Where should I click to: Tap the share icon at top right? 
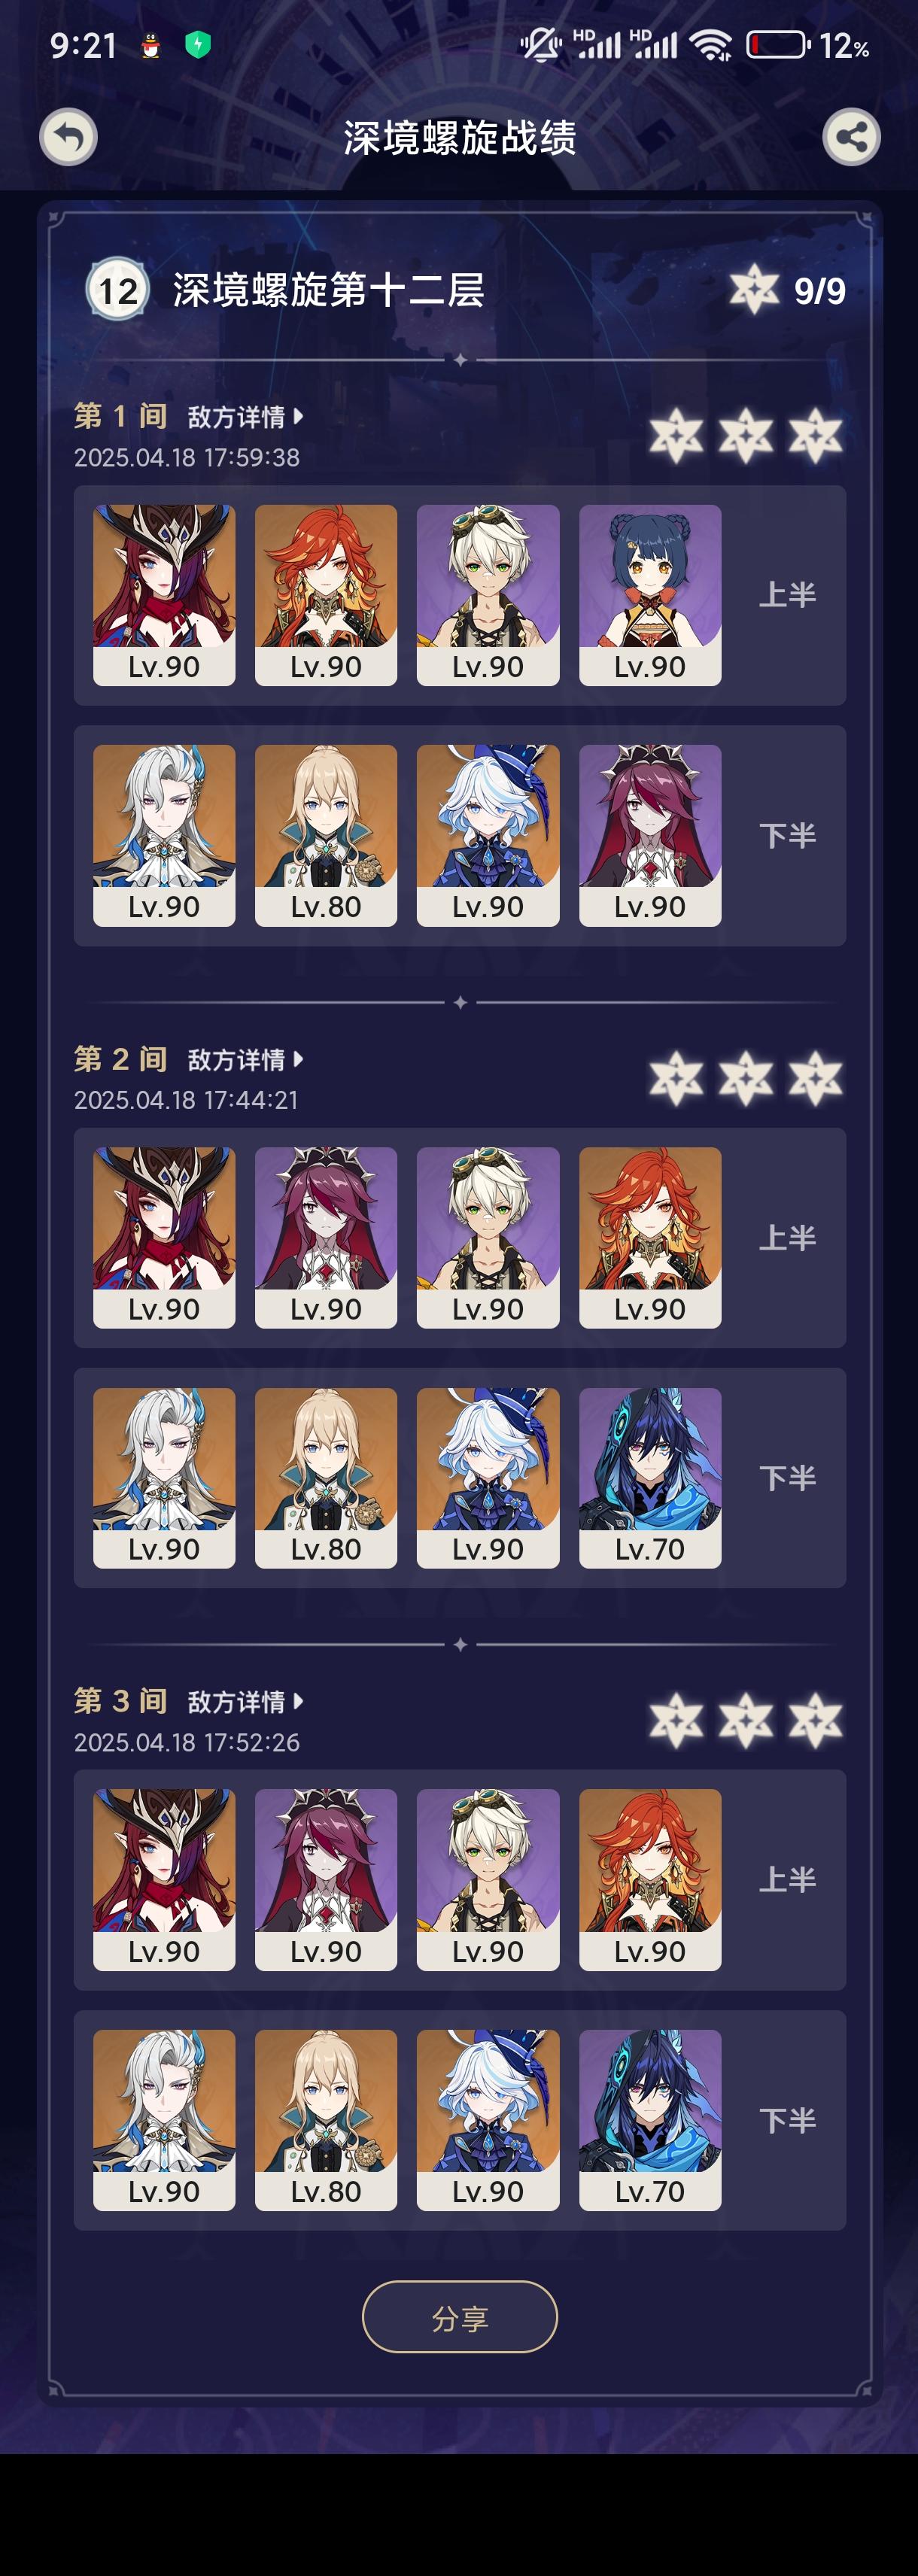point(851,136)
